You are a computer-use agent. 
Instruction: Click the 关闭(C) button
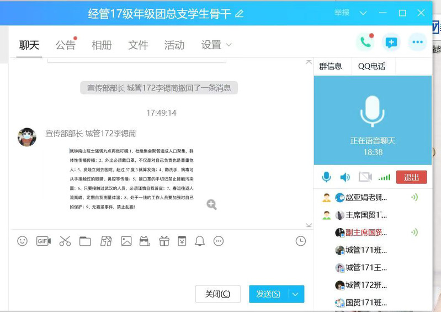(217, 294)
